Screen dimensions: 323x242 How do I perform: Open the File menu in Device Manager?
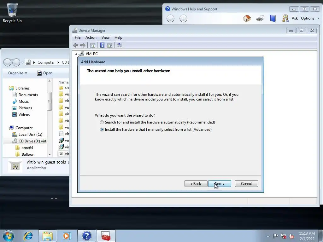tap(78, 37)
